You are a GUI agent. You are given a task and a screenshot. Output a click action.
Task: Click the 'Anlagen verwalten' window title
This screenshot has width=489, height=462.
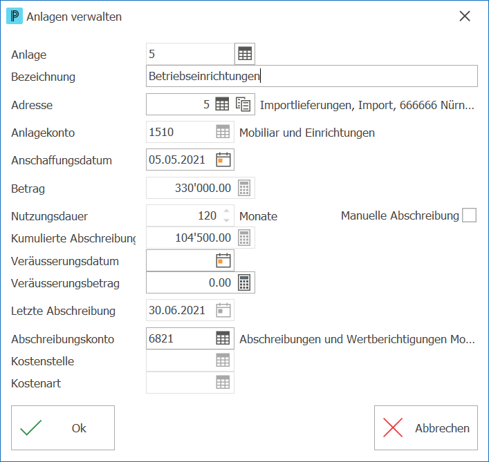pos(74,17)
